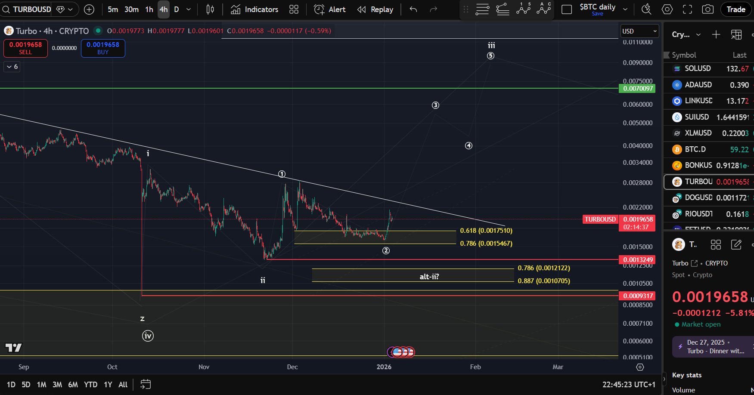Click the economic events flags on timeline
754x395 pixels.
tap(401, 352)
